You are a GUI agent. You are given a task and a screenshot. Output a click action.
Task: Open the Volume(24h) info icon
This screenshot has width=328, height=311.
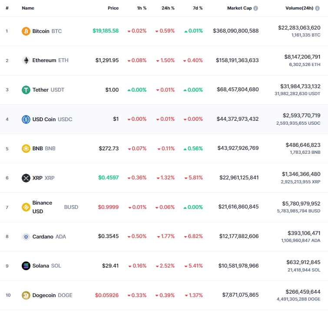tap(317, 8)
